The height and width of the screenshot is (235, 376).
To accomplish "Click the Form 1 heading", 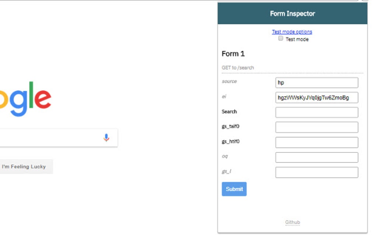I will click(x=233, y=53).
